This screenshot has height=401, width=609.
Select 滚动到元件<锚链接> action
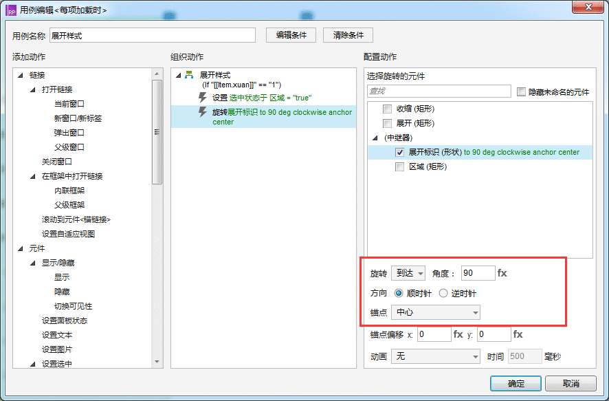(76, 219)
